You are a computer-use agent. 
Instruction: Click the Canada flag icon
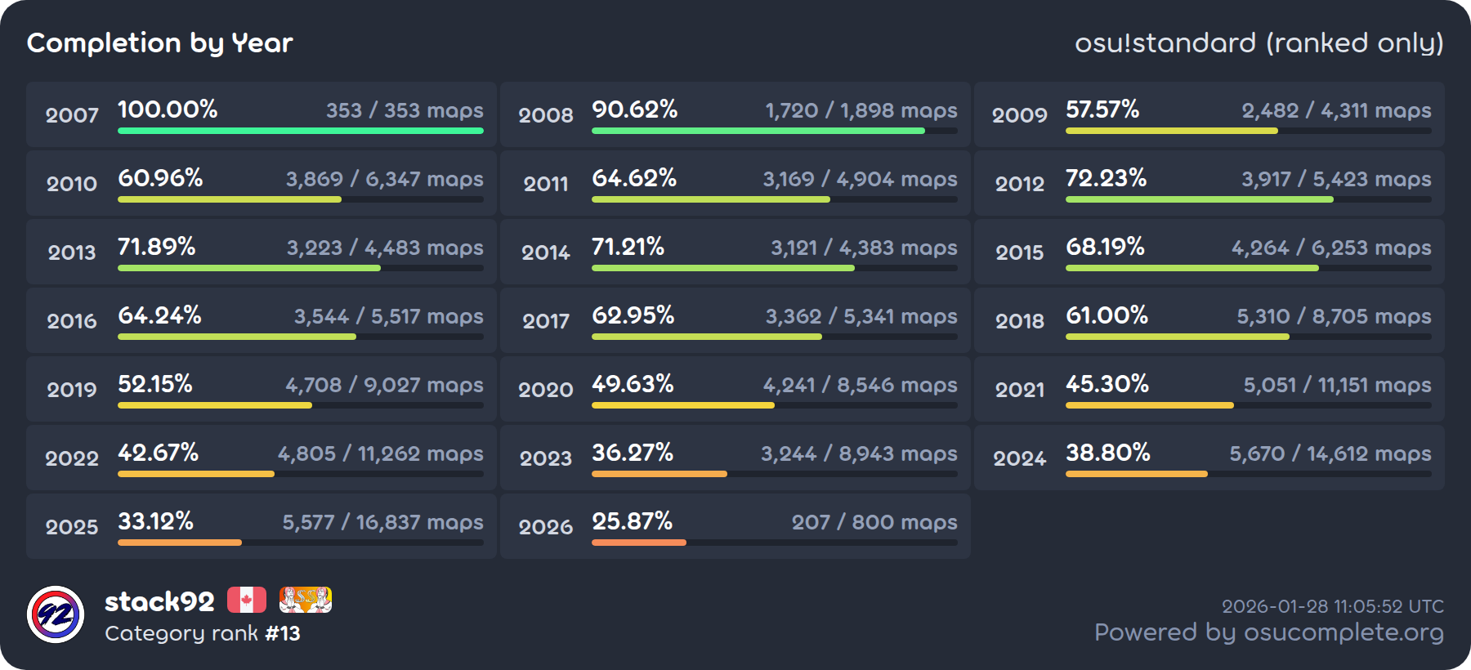[x=246, y=600]
